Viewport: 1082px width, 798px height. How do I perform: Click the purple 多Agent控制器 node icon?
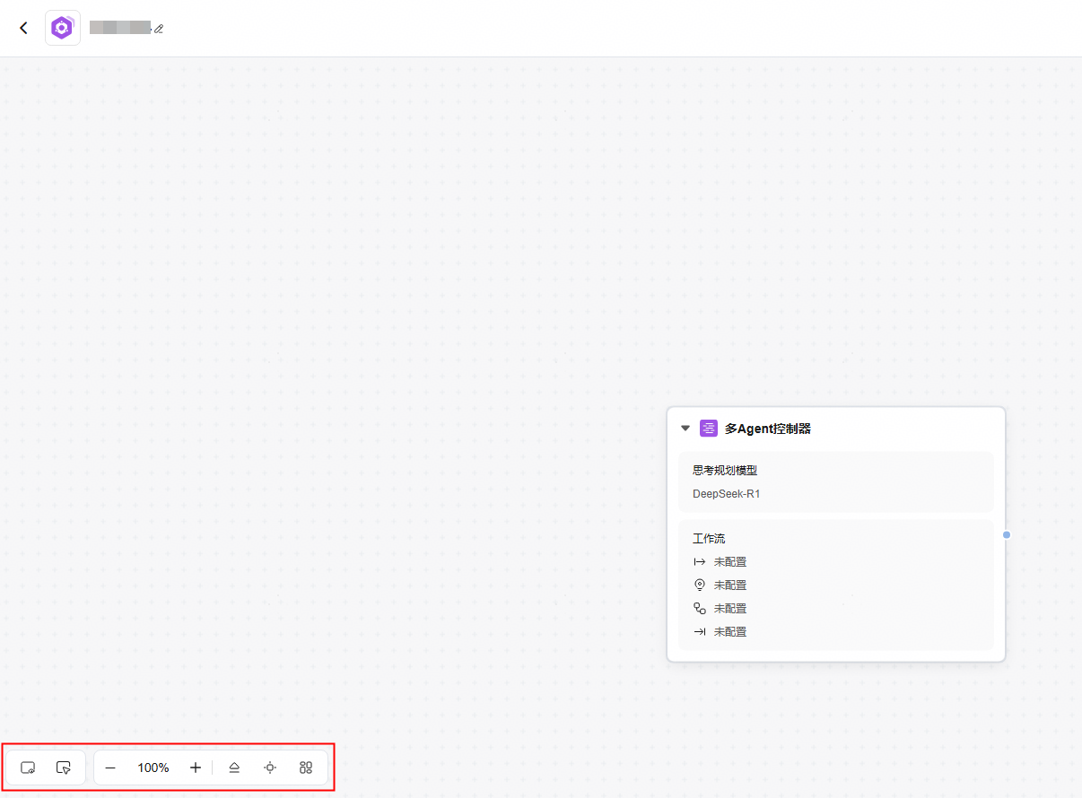[709, 429]
